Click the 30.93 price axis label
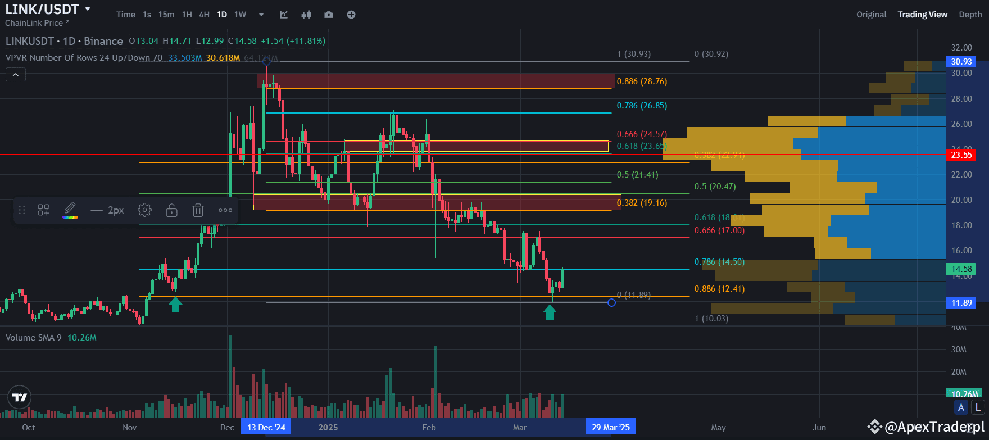This screenshot has height=440, width=989. (961, 62)
